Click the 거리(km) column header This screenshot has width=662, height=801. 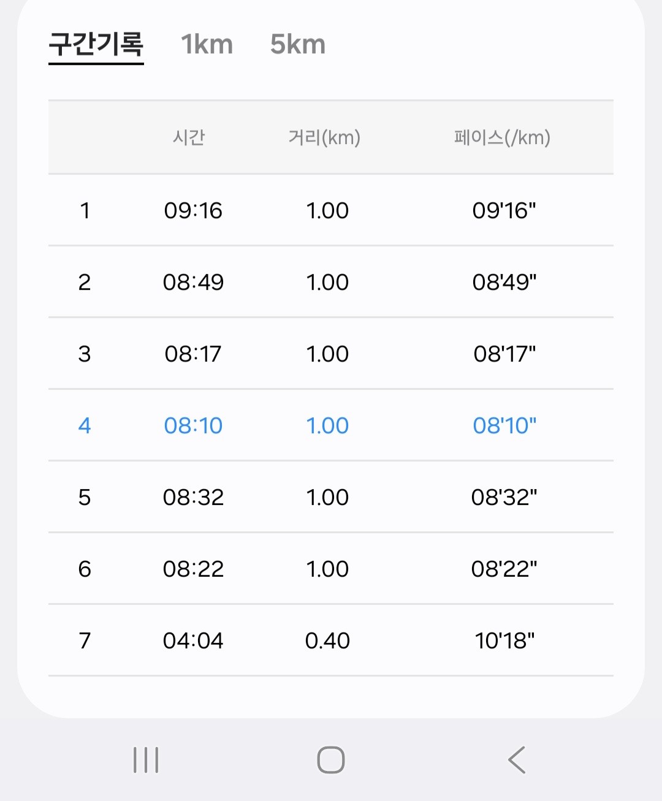[324, 137]
